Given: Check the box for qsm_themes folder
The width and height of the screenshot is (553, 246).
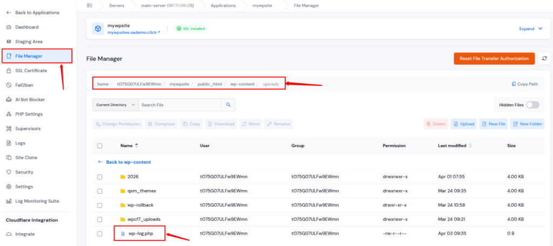Looking at the screenshot, I should [x=100, y=191].
